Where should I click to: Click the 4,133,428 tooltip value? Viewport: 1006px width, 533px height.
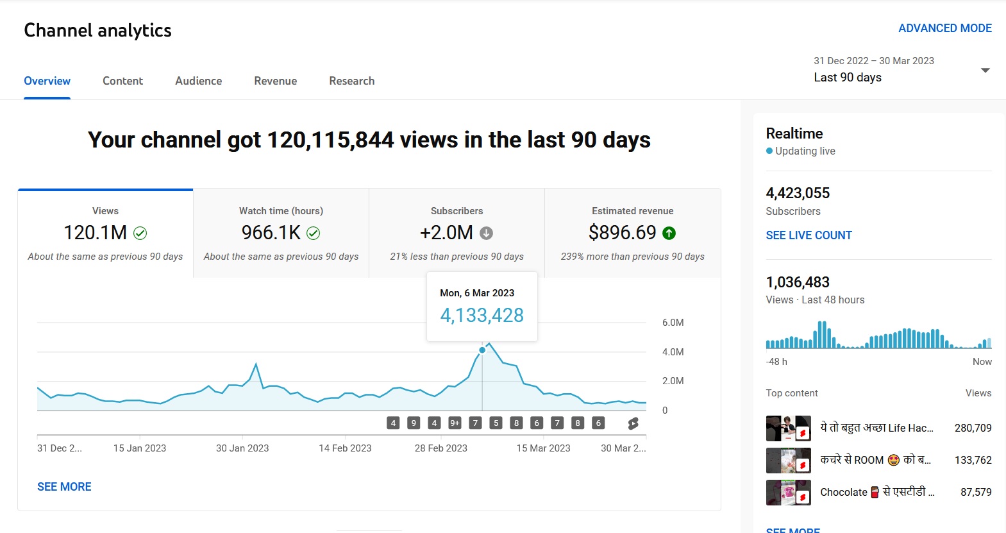482,316
